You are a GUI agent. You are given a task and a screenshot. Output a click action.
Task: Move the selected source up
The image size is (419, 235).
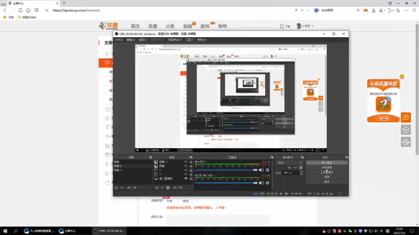[175, 187]
